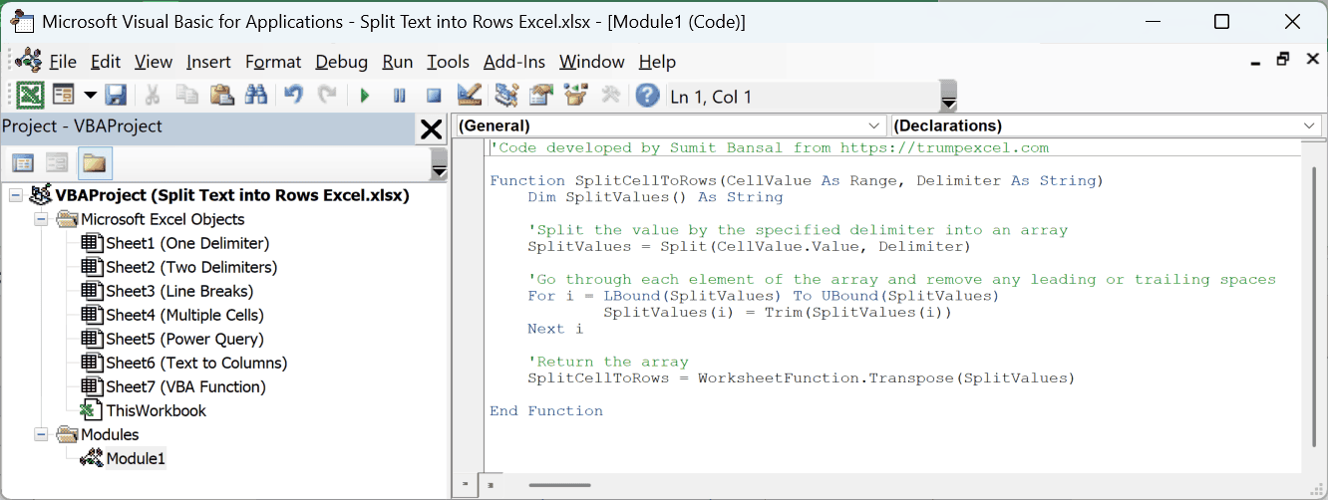Click the Cut scissors icon
1328x500 pixels.
tap(153, 96)
